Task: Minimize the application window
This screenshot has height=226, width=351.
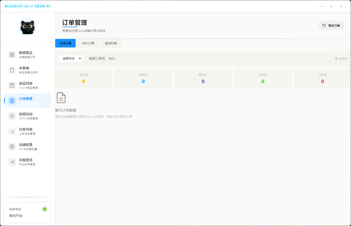Action: [x=321, y=6]
